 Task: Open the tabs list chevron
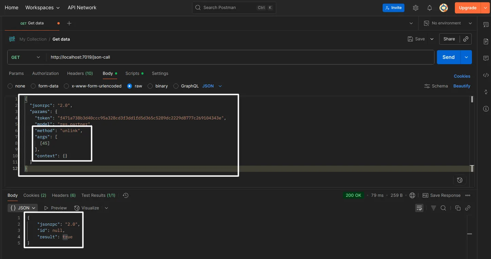[411, 23]
